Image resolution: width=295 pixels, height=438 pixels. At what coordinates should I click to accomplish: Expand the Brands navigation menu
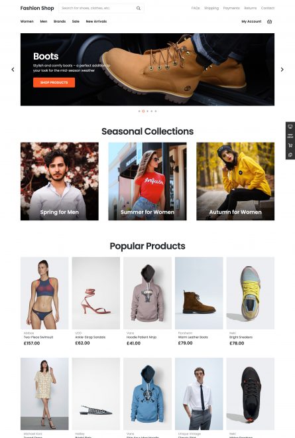(60, 21)
